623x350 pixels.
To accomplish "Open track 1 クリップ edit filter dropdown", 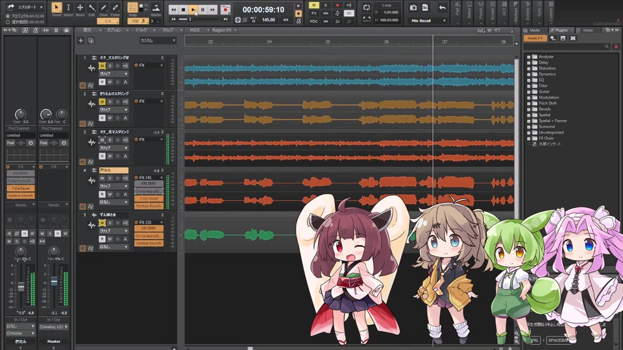I will [114, 74].
